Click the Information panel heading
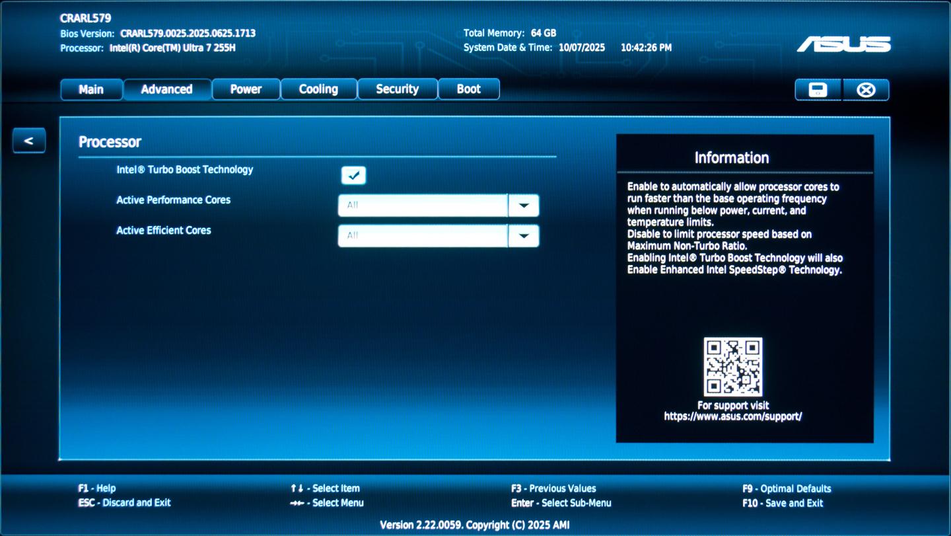 coord(732,158)
